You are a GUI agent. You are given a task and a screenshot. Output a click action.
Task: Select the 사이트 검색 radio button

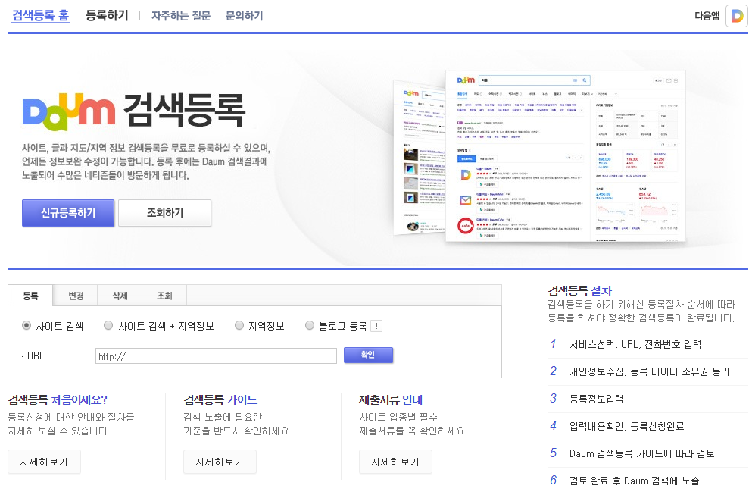coord(27,325)
